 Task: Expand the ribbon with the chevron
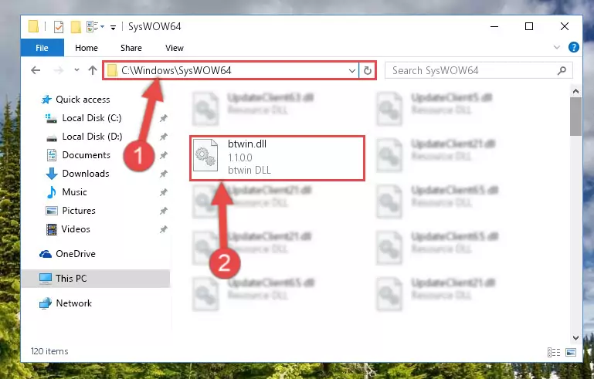pos(556,47)
